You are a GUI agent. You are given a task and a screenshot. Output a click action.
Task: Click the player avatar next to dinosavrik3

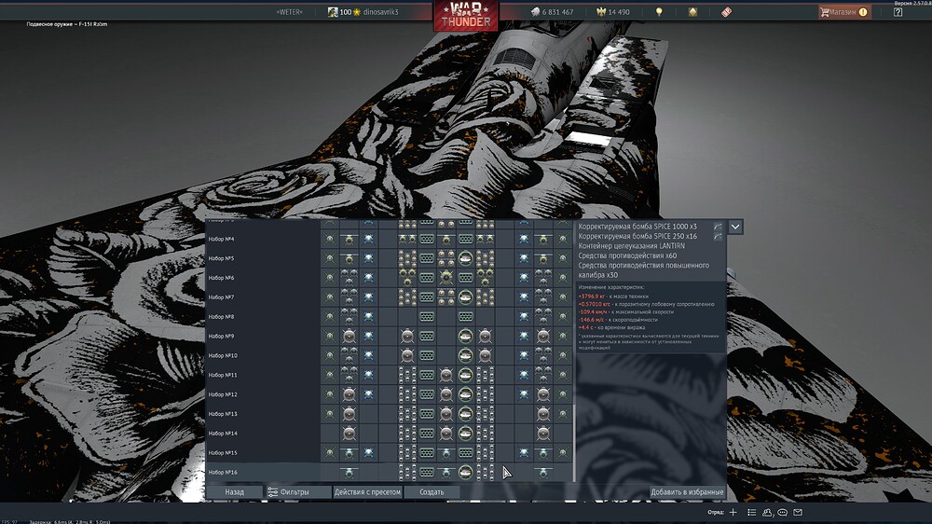point(333,12)
